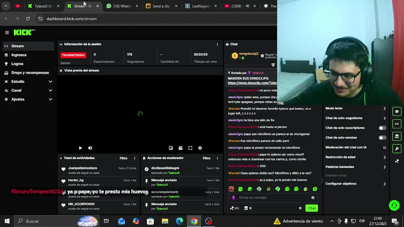The image size is (404, 227).
Task: Open Ingresos in the sidebar
Action: coord(28,55)
